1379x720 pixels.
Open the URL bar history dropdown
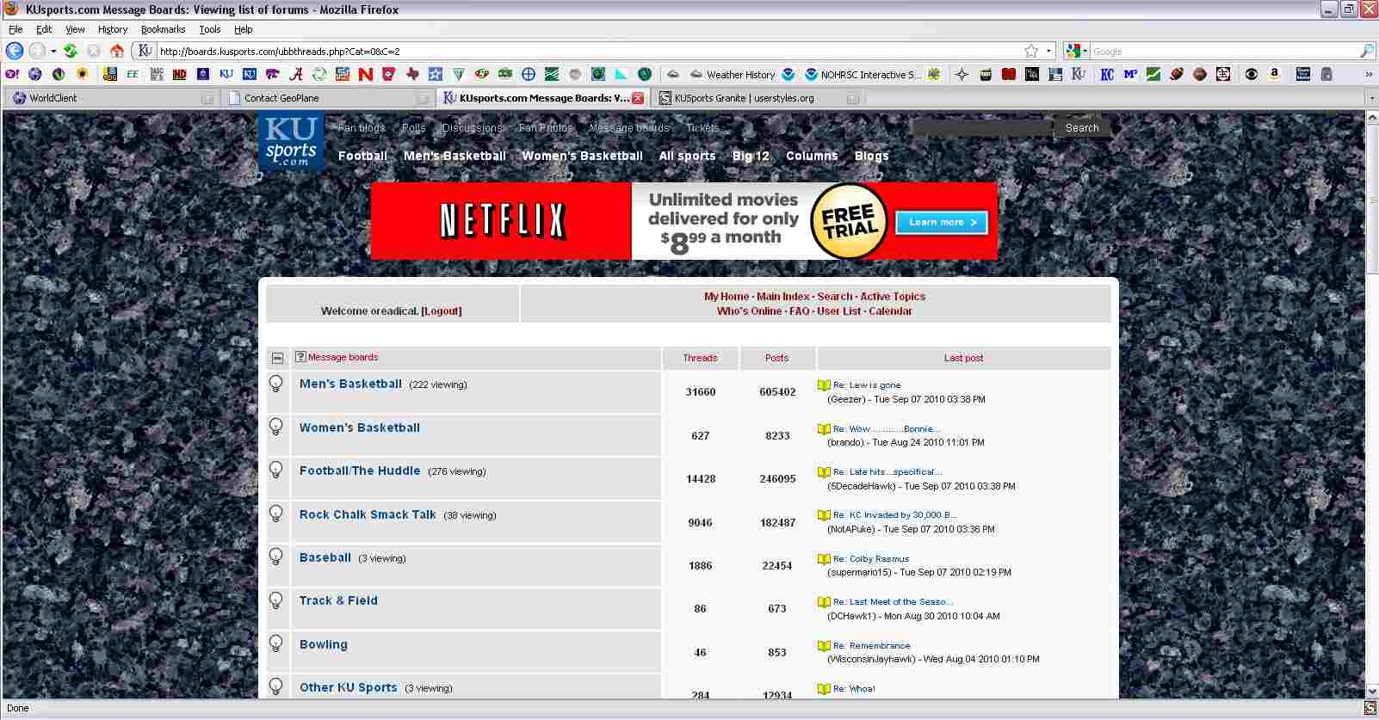coord(1048,51)
